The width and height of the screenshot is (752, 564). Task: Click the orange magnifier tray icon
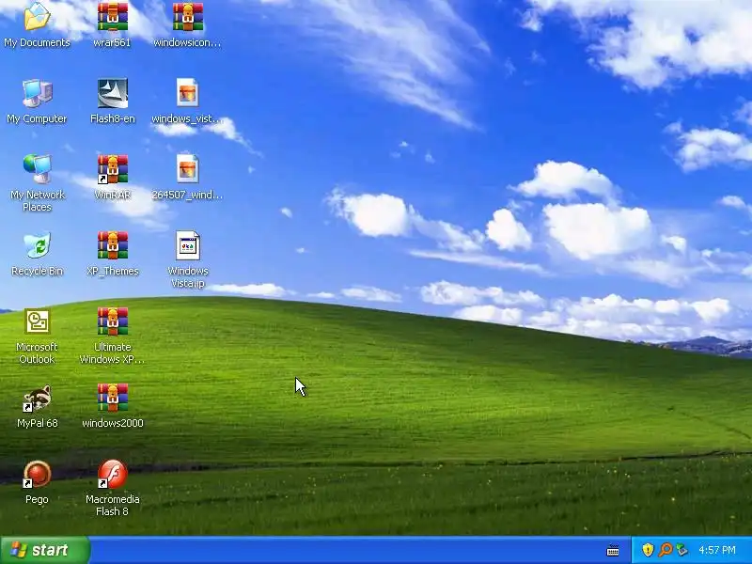pyautogui.click(x=666, y=550)
